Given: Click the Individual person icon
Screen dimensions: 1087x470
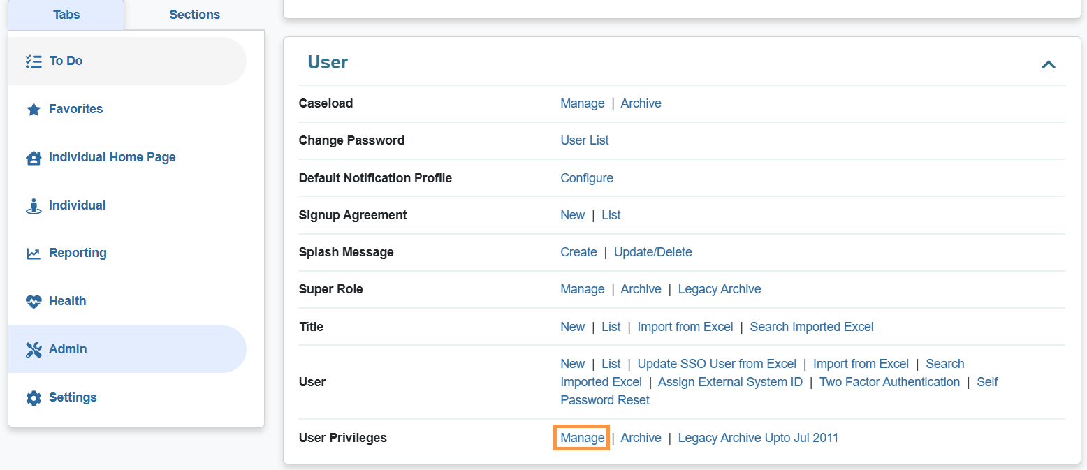Looking at the screenshot, I should [x=34, y=206].
